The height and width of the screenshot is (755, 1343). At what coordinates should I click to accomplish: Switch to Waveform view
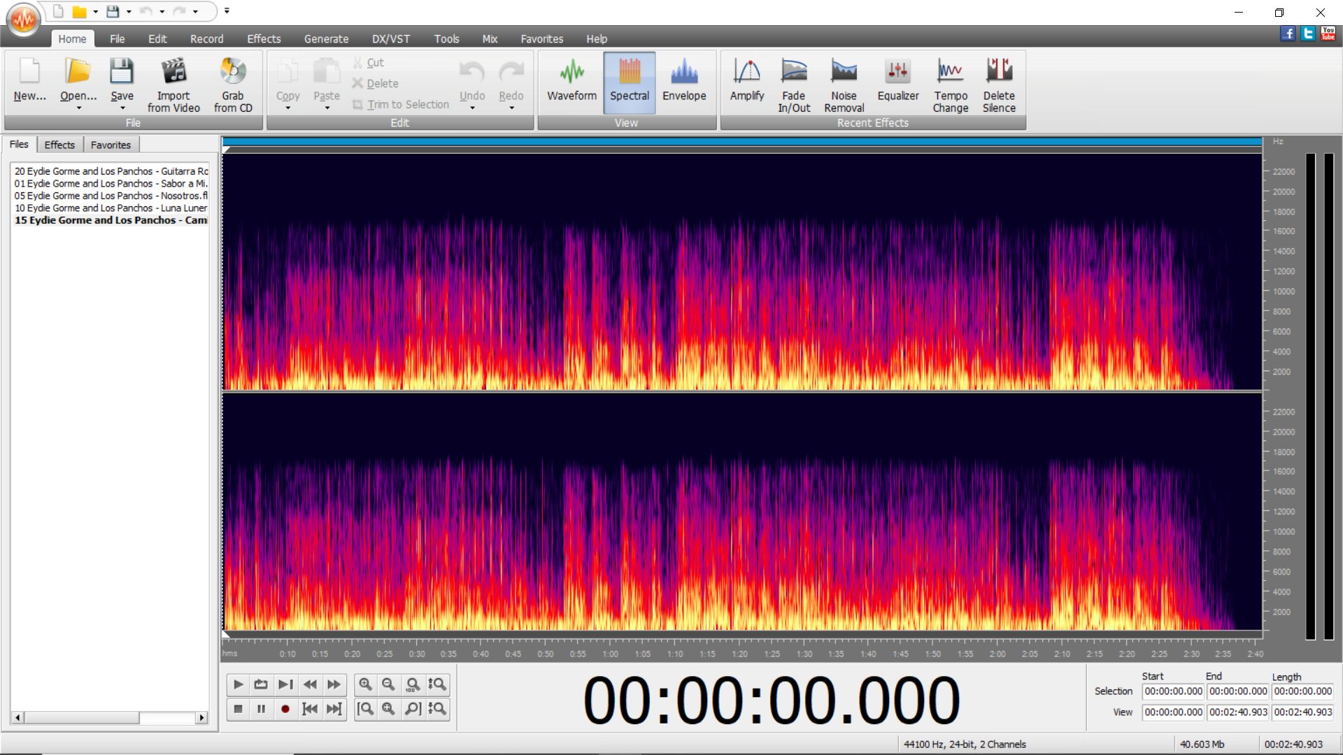click(571, 82)
